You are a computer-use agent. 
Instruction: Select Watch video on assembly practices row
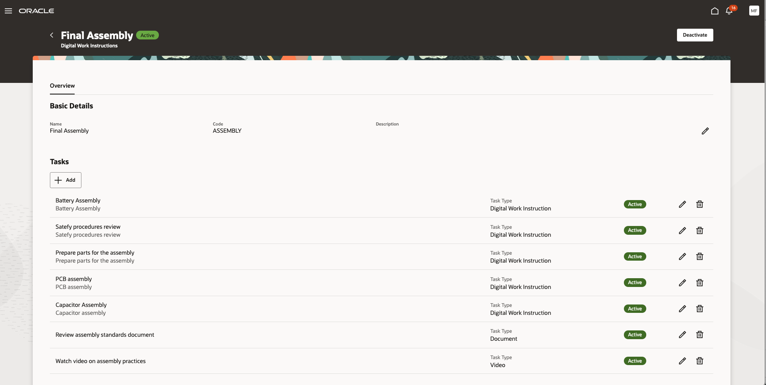(x=381, y=361)
